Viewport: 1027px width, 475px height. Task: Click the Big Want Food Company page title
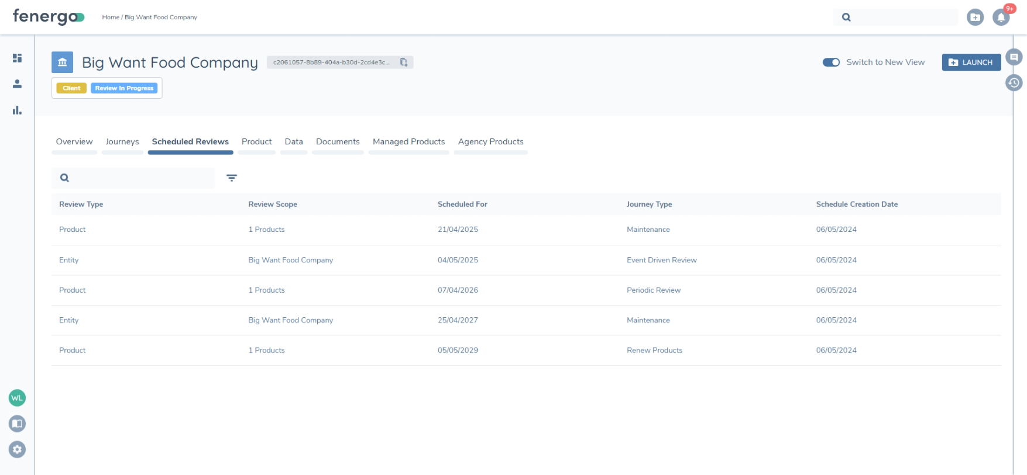[170, 63]
